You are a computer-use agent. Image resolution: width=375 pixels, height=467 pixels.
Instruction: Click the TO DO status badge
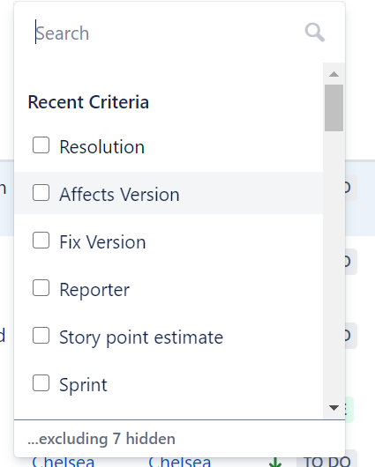(327, 462)
